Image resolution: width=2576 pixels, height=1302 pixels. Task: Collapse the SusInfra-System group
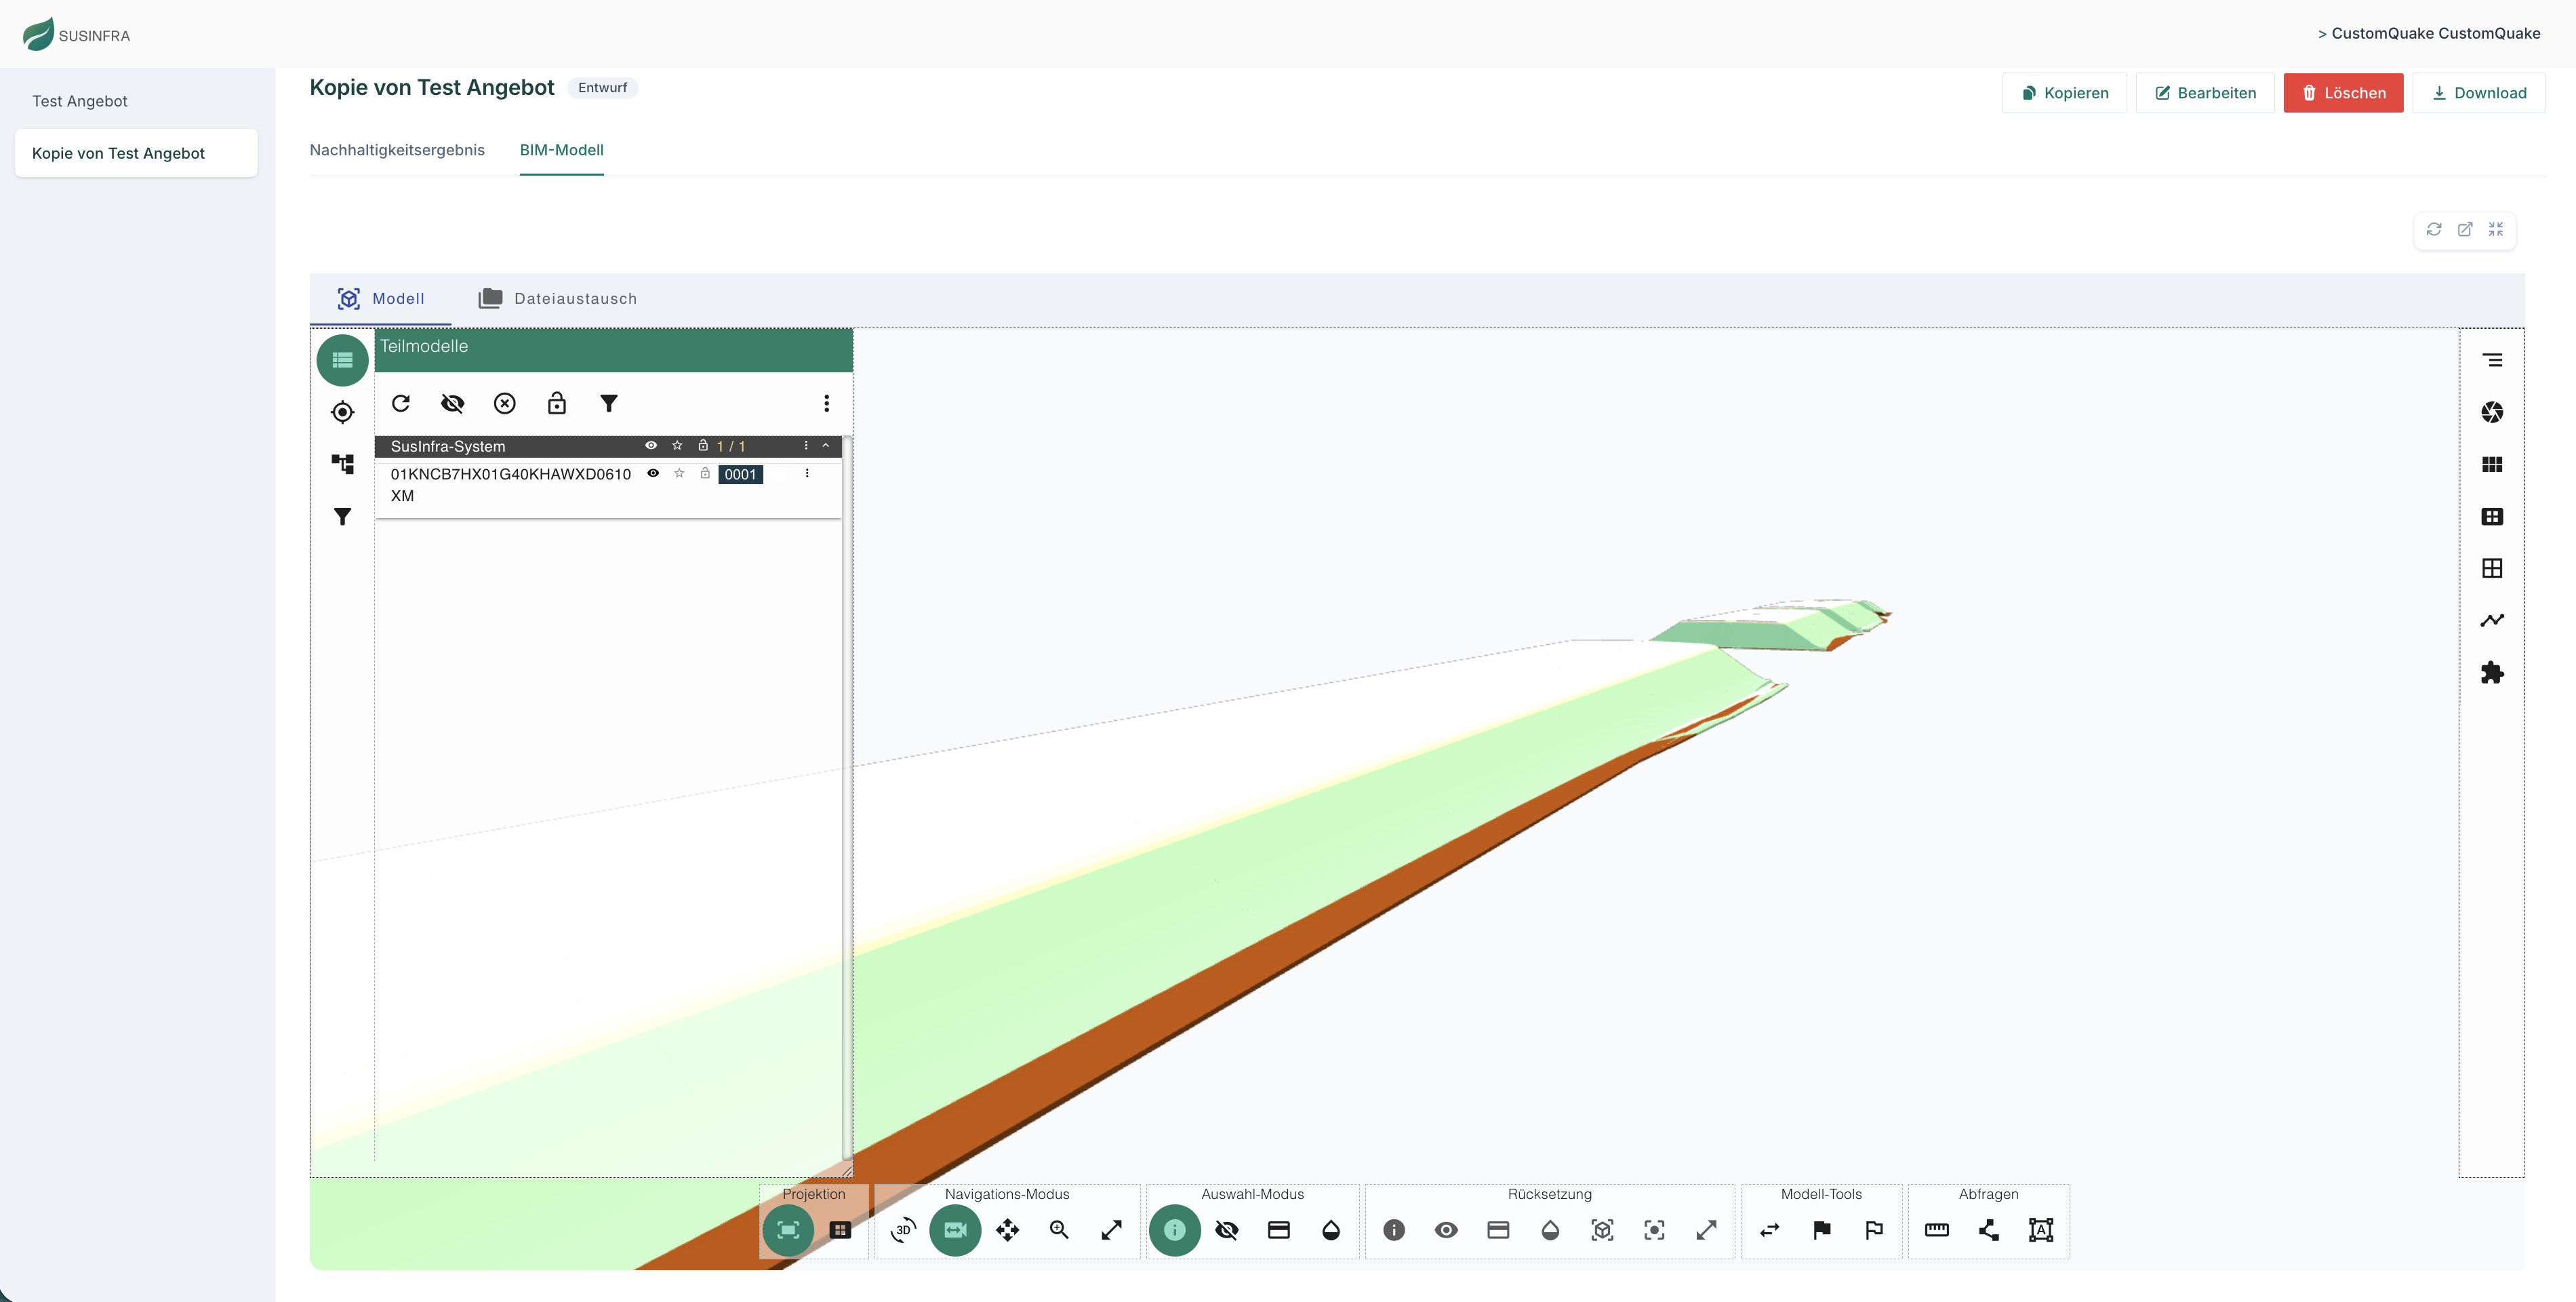pyautogui.click(x=827, y=446)
